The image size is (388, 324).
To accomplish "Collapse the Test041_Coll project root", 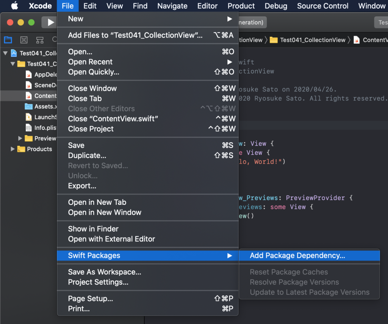I will (5, 53).
